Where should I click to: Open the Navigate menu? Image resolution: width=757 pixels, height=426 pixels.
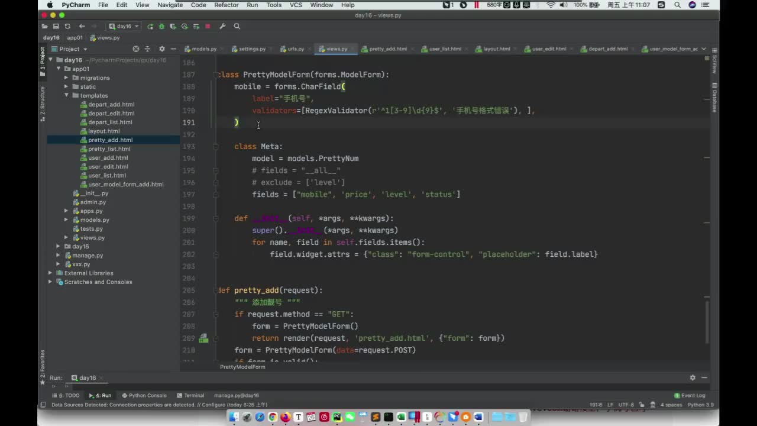170,5
